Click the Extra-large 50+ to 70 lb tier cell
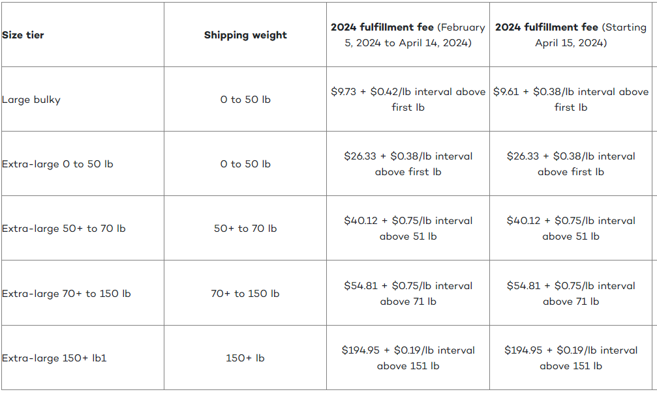657x394 pixels. coord(83,228)
